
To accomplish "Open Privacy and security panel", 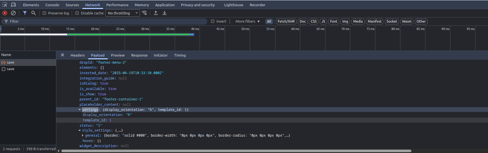I will (x=198, y=5).
